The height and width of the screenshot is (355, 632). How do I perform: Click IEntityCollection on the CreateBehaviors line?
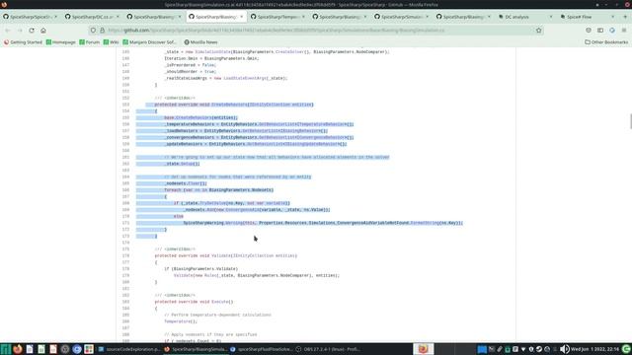[270, 105]
